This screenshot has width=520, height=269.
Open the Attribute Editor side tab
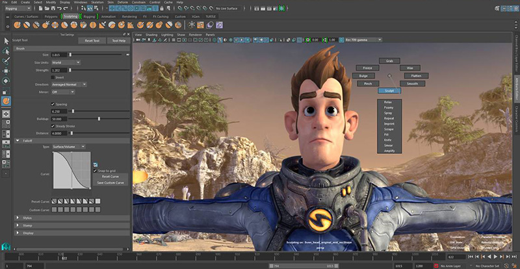pos(516,88)
